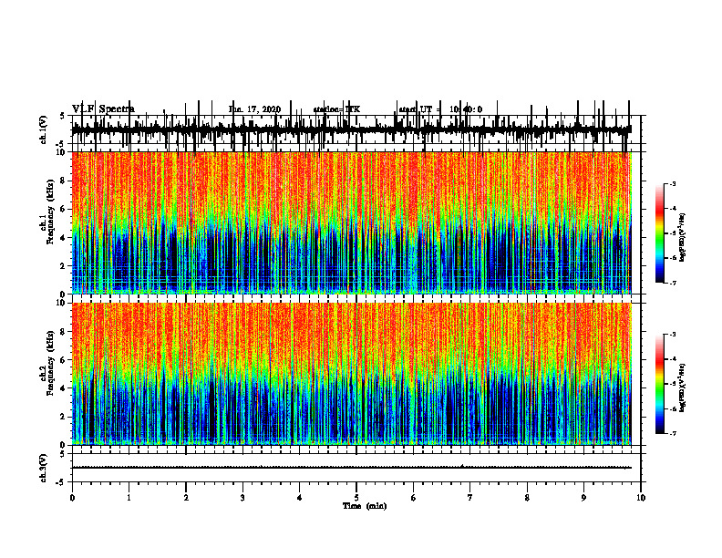722x558 pixels.
Task: Select the ch.2 'Frequency (kHz)' axis label
Action: coord(50,363)
